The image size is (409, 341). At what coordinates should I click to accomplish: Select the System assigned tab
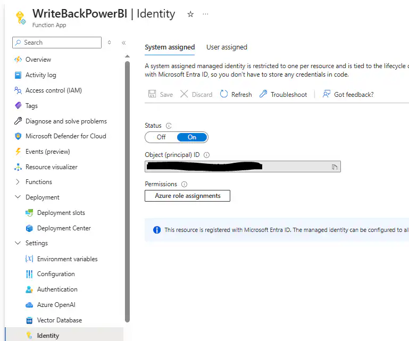point(170,47)
